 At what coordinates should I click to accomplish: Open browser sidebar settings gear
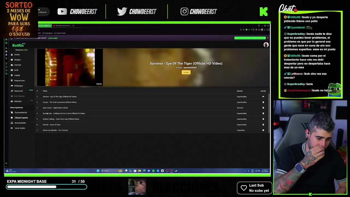point(6,74)
